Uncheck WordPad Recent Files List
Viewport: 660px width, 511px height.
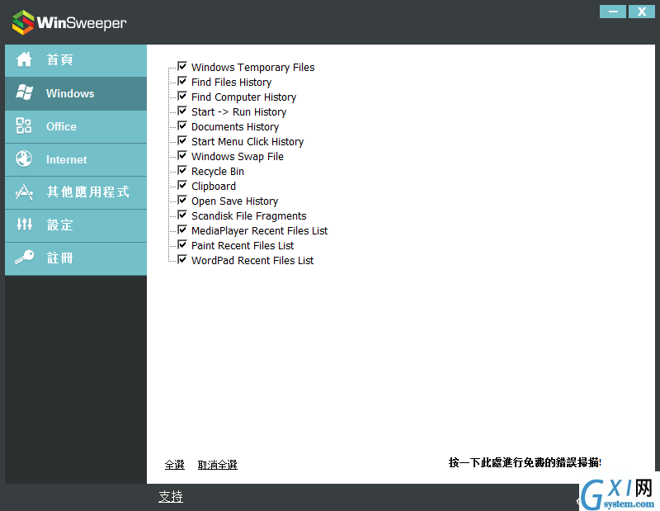(x=182, y=259)
